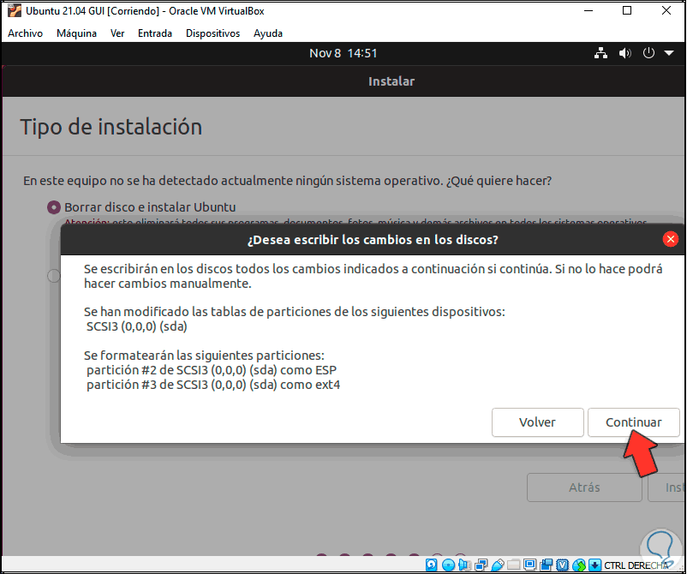
Task: Click the video recording status icon
Action: (x=547, y=565)
